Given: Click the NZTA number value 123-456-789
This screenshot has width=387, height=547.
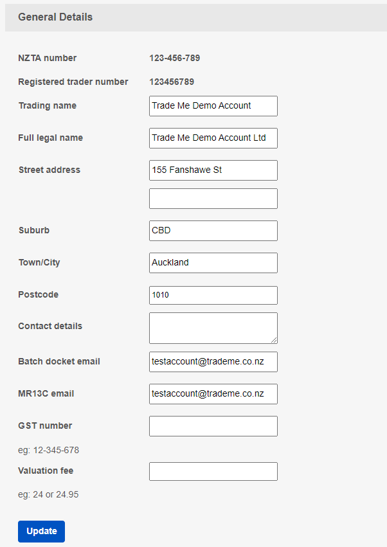Looking at the screenshot, I should pyautogui.click(x=175, y=58).
